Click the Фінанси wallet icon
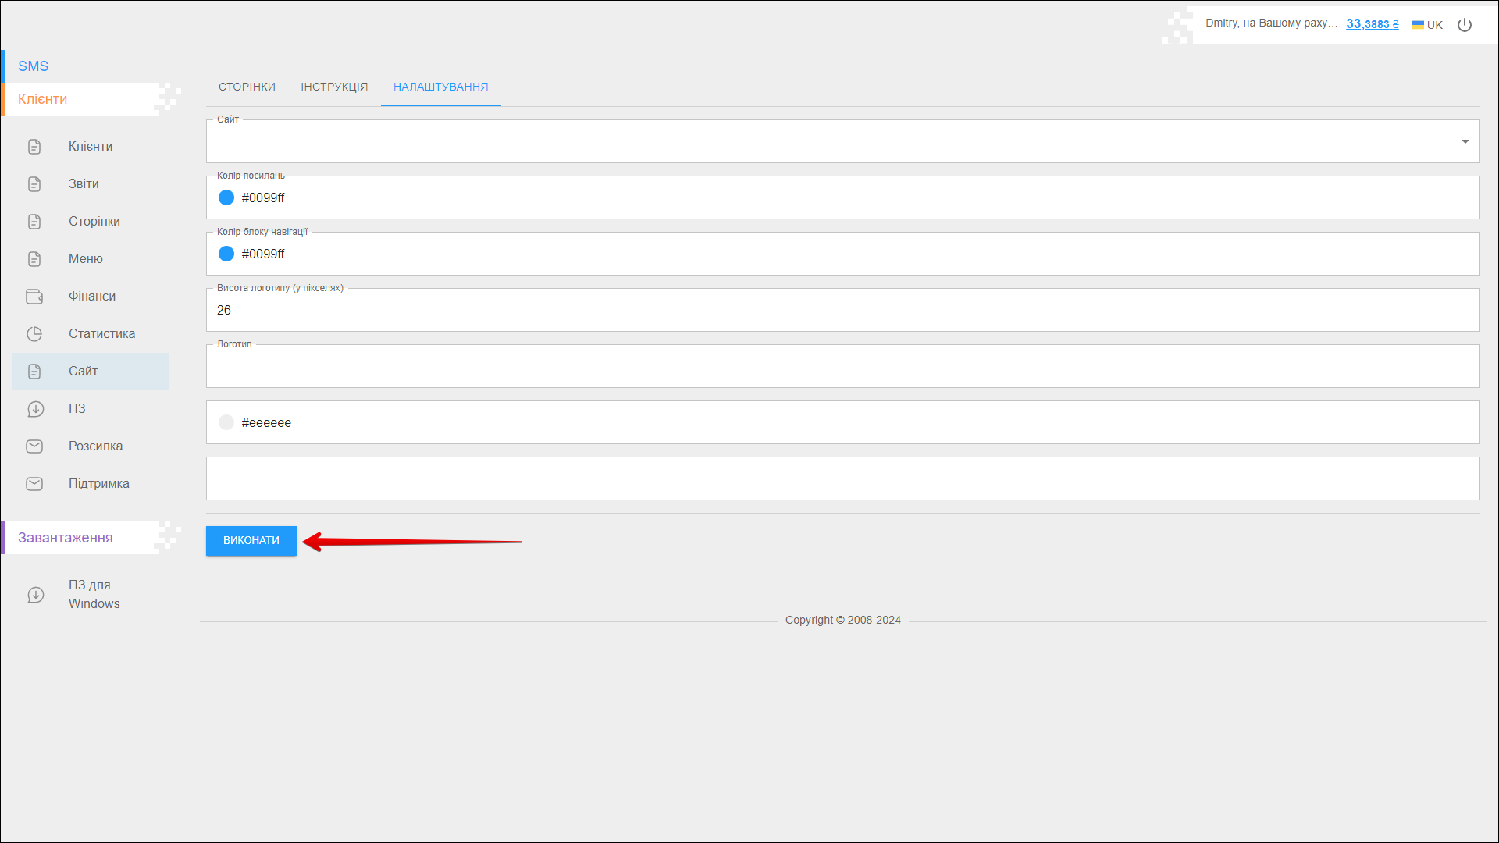This screenshot has width=1499, height=843. (34, 297)
